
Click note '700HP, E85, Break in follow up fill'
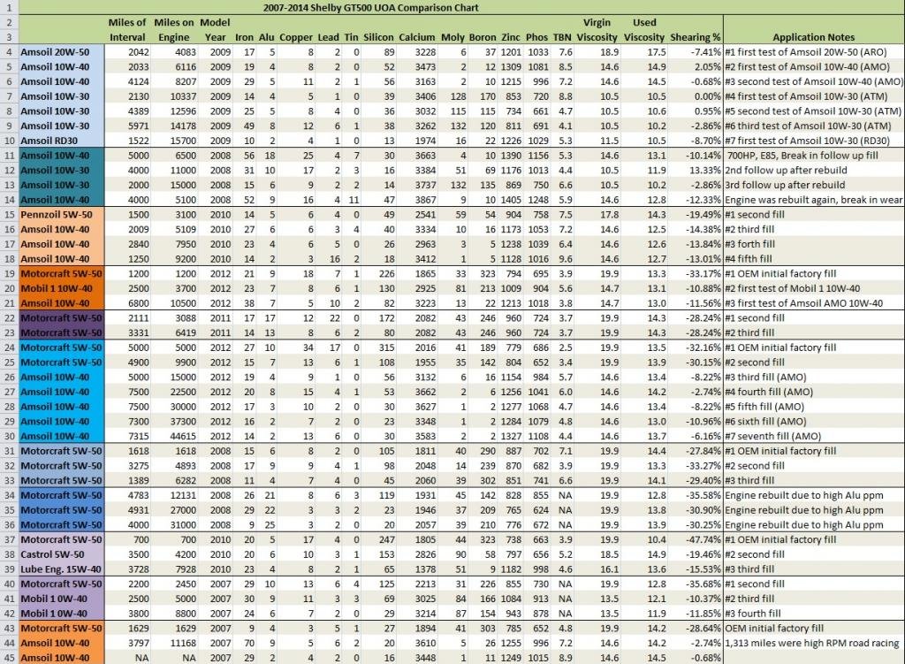click(x=802, y=156)
